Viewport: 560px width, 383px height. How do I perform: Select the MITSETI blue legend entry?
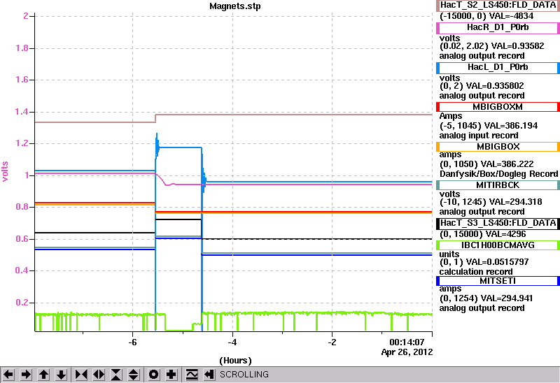498,281
